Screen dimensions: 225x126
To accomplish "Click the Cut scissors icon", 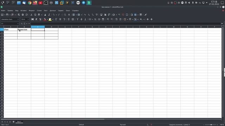I will click(31, 15).
